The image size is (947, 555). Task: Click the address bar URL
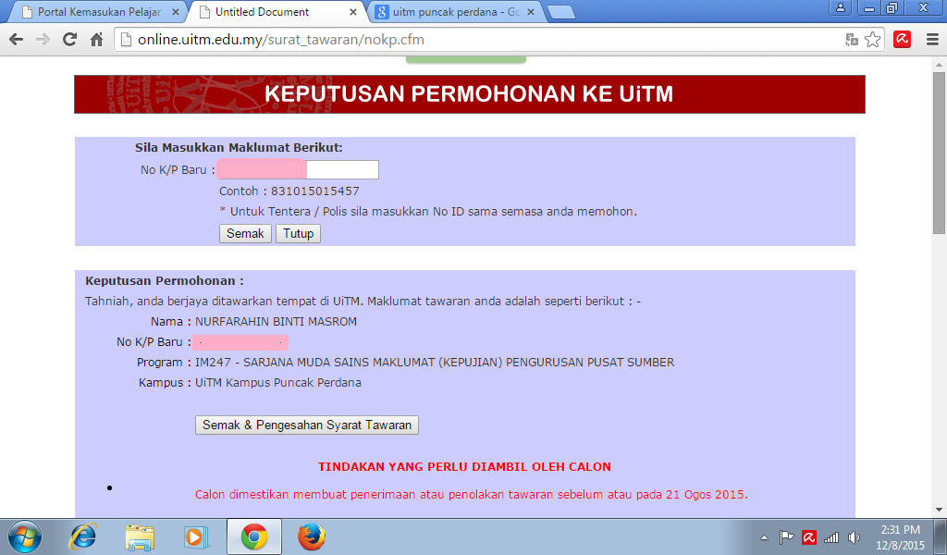click(x=281, y=40)
